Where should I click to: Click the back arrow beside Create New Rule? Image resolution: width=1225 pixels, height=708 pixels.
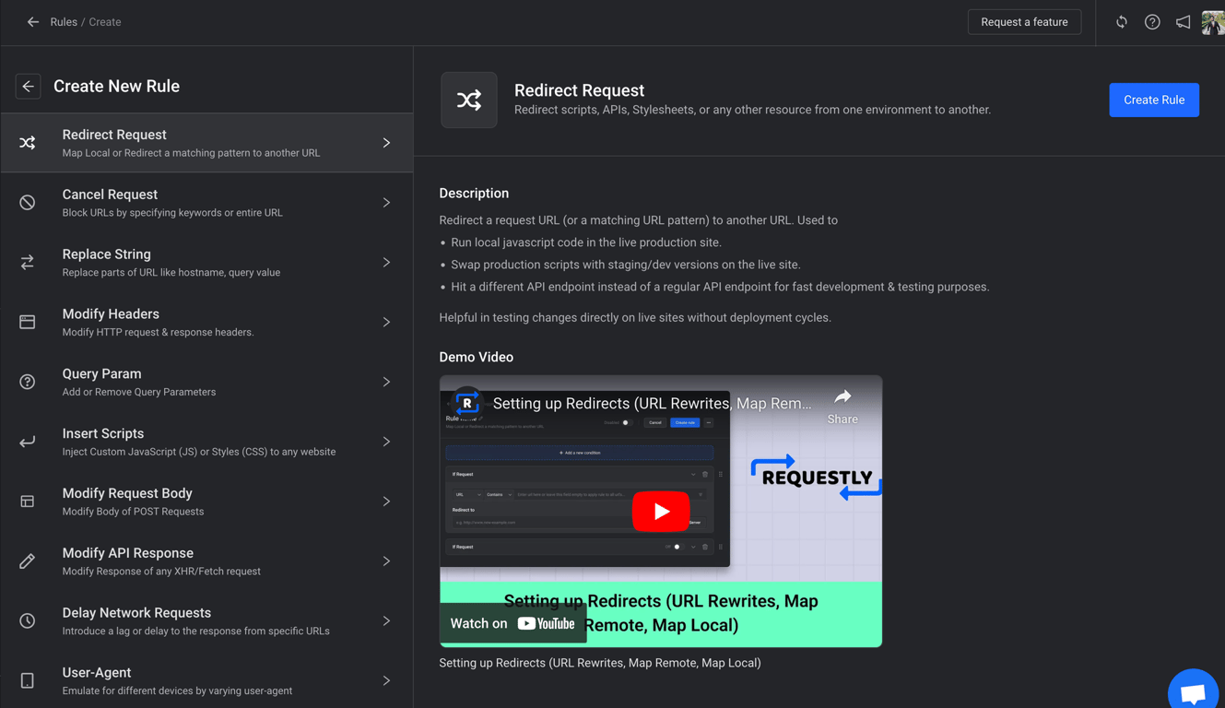point(28,87)
